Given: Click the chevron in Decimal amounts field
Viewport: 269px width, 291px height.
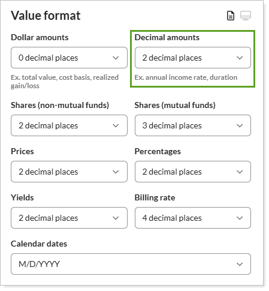Looking at the screenshot, I should click(x=240, y=58).
